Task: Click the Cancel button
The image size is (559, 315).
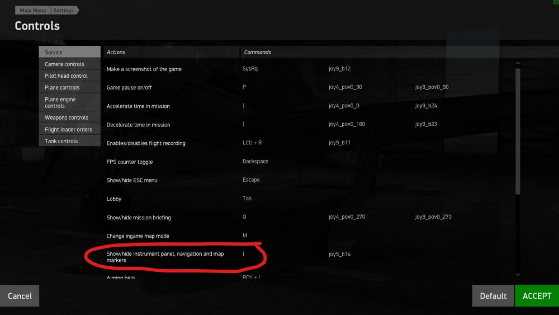Action: coord(20,296)
